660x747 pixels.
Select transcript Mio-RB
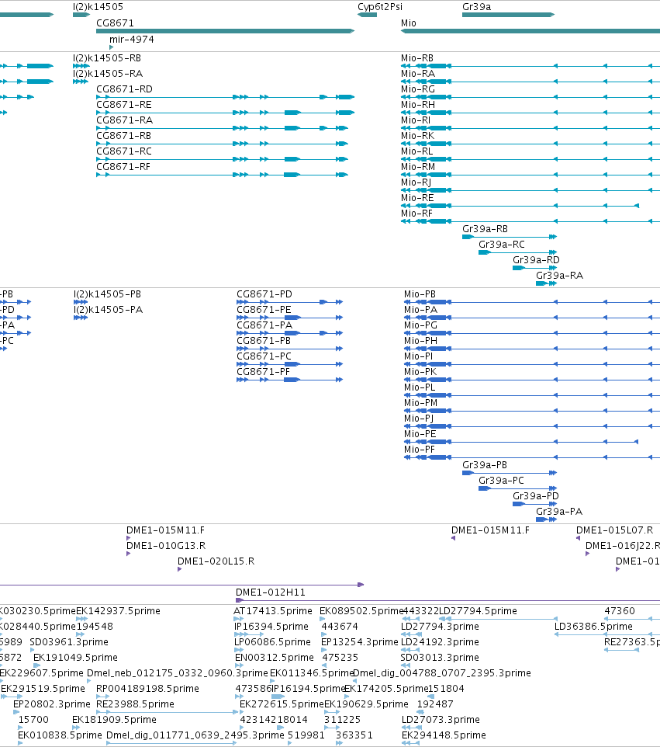[x=530, y=66]
